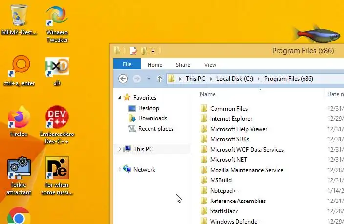Viewport: 344px width, 224px height.
Task: Switch to the View ribbon tab
Action: pos(210,65)
